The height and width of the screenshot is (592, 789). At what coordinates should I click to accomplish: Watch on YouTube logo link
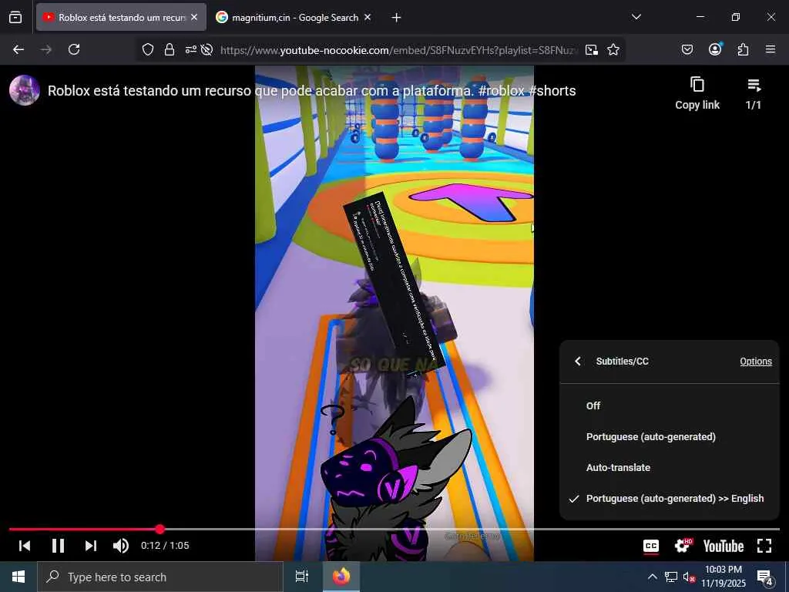click(723, 547)
